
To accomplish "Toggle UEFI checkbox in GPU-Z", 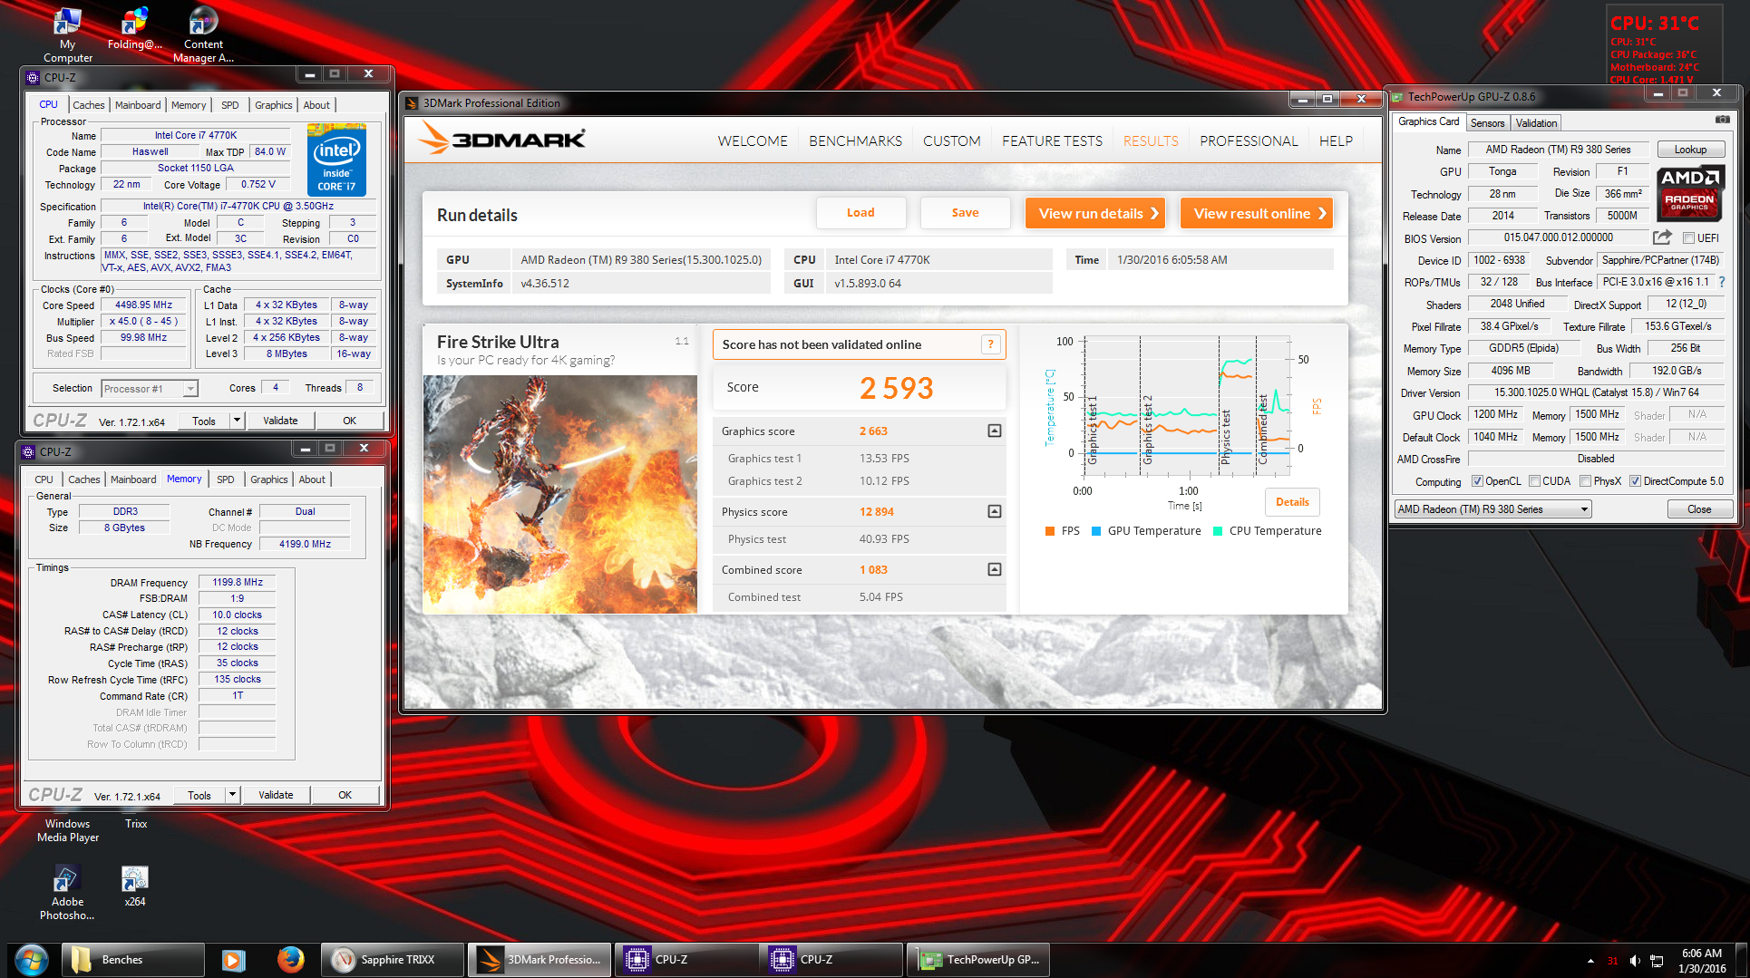I will pyautogui.click(x=1688, y=238).
